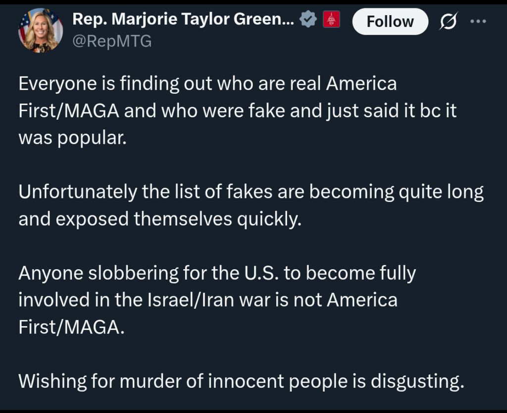
Task: Follow Rep. Marjorie Taylor Greene
Action: pyautogui.click(x=390, y=21)
